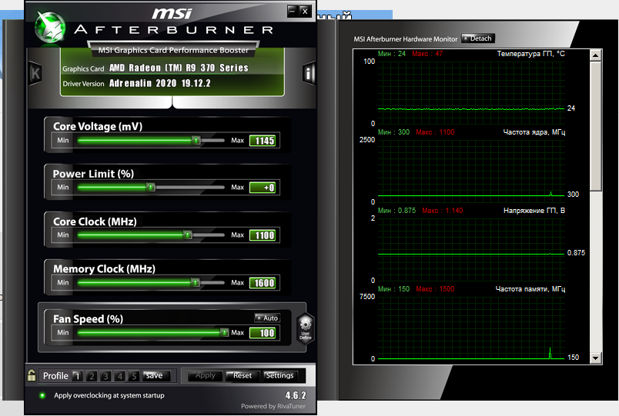This screenshot has width=619, height=416.
Task: Click the monitor scrollbar up arrow
Action: pos(596,55)
